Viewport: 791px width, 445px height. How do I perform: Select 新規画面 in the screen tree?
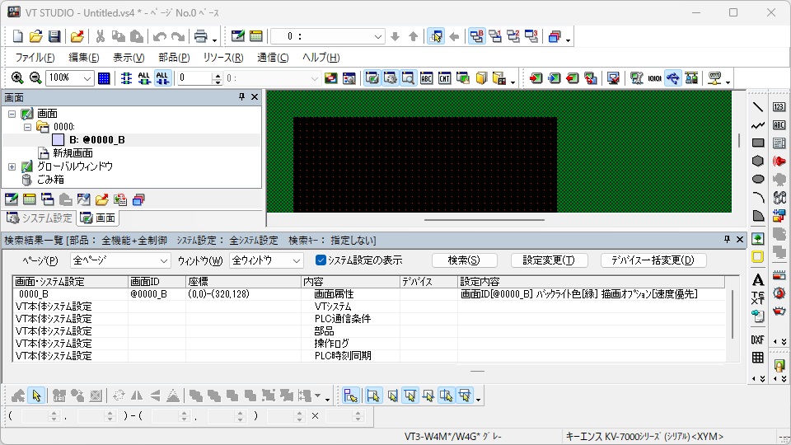coord(73,153)
